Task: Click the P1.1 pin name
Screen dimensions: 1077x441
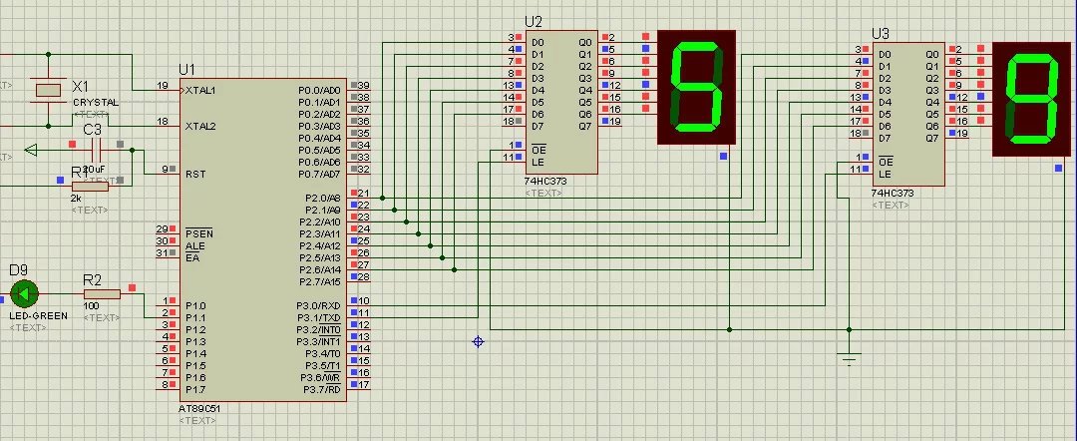Action: [195, 317]
